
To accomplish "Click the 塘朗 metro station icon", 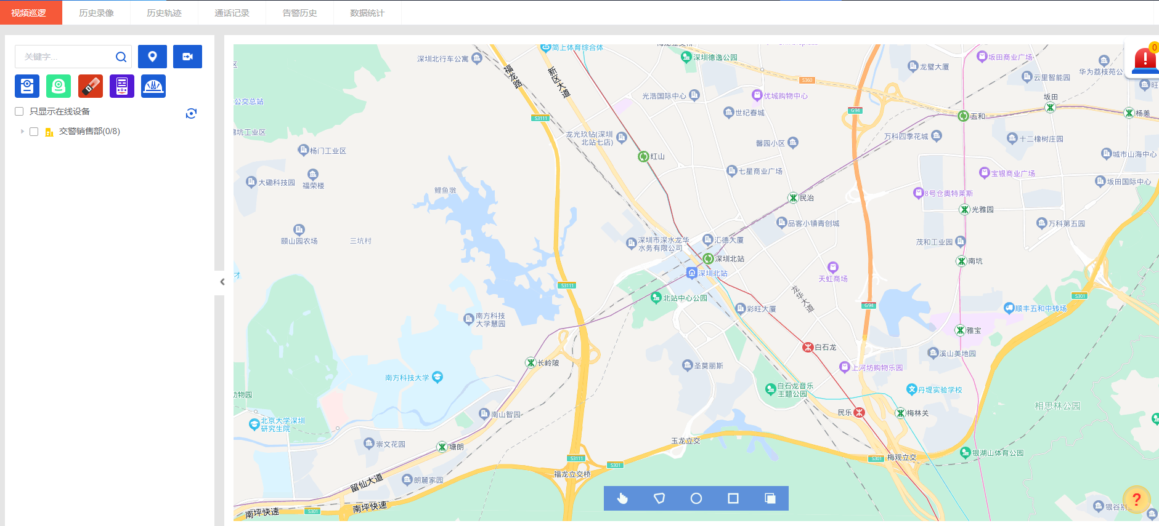I will [x=442, y=447].
